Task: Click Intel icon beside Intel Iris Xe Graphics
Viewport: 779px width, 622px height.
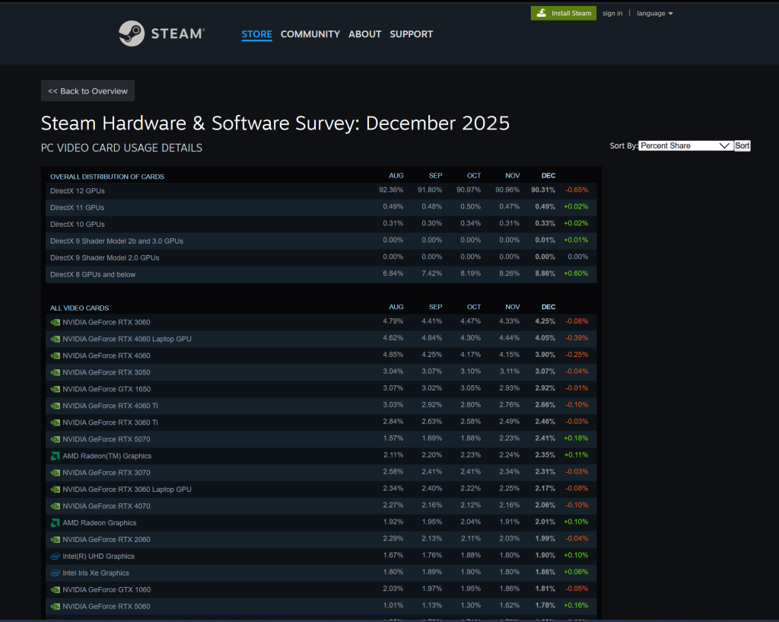Action: pyautogui.click(x=55, y=573)
